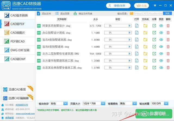Image resolution: width=174 pixels, height=121 pixels.
Task: Delete 宝石E型别墅建施.dwg from list
Action: point(168,47)
